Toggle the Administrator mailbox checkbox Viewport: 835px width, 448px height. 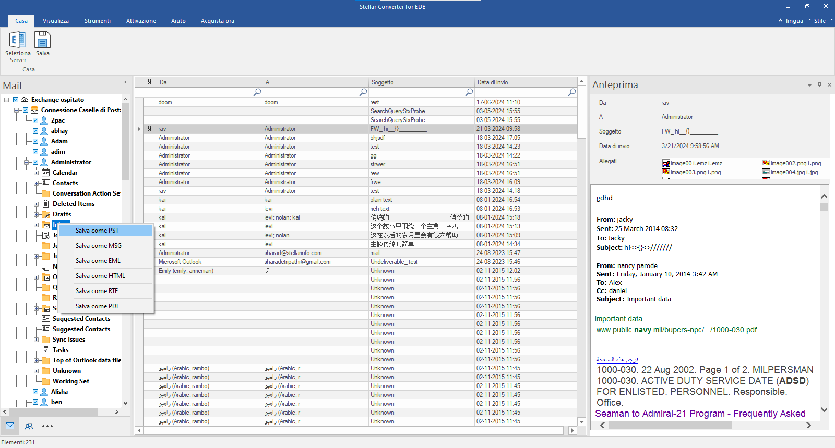(x=35, y=162)
